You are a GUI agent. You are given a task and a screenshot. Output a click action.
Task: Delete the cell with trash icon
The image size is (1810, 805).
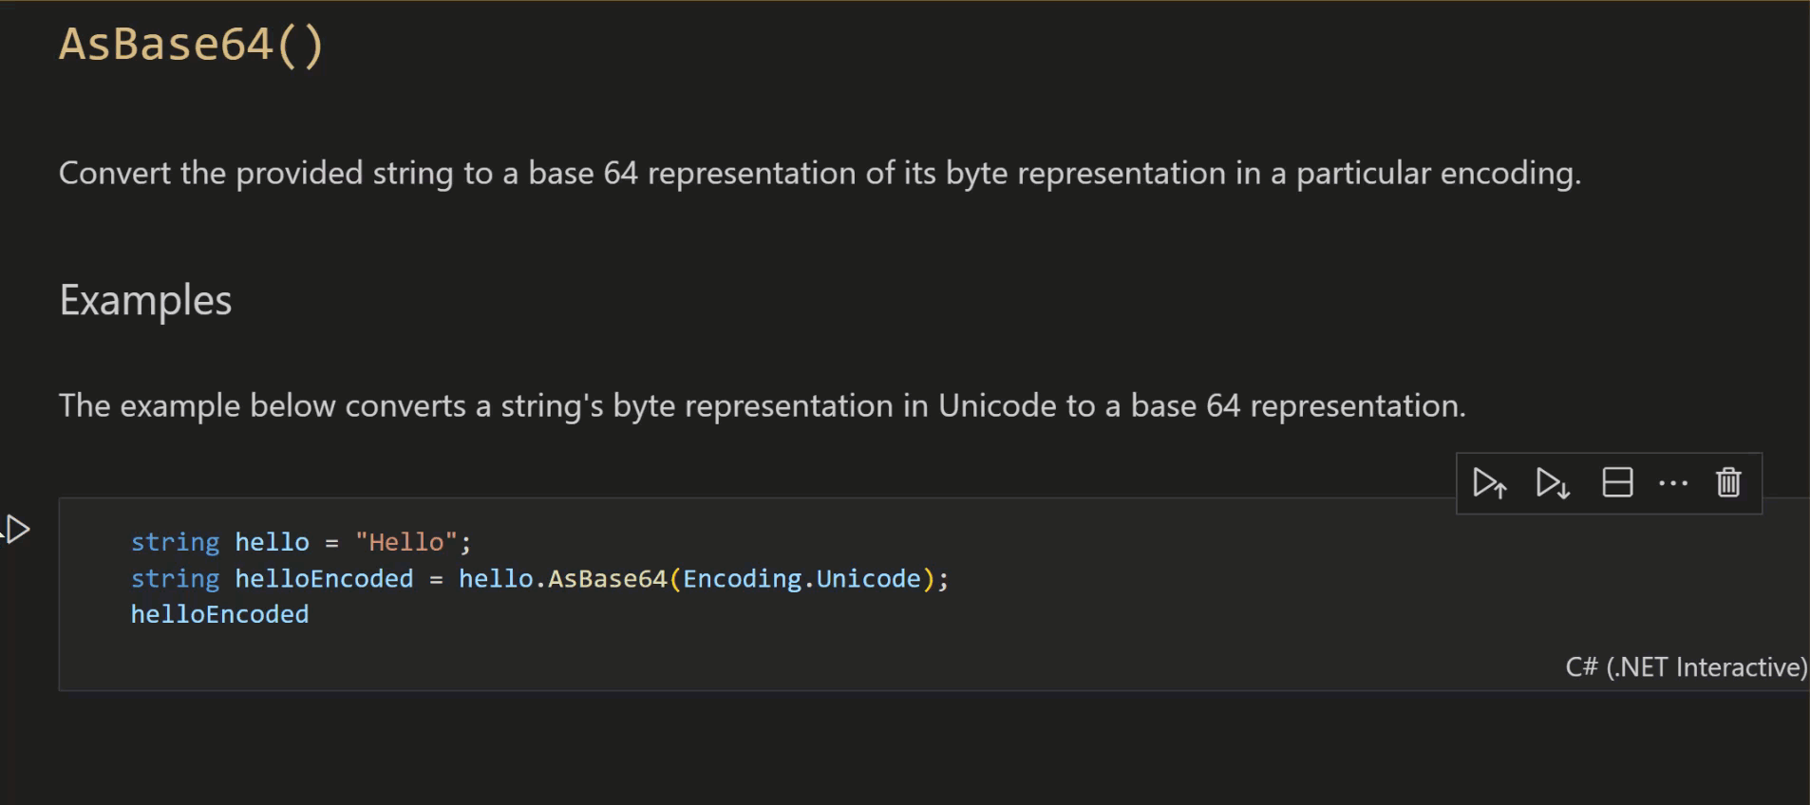pos(1728,483)
